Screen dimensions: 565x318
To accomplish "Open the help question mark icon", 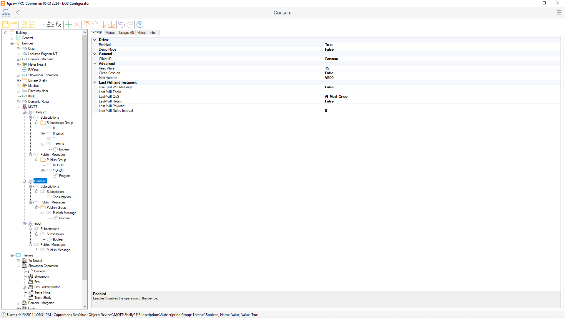I will click(x=140, y=24).
